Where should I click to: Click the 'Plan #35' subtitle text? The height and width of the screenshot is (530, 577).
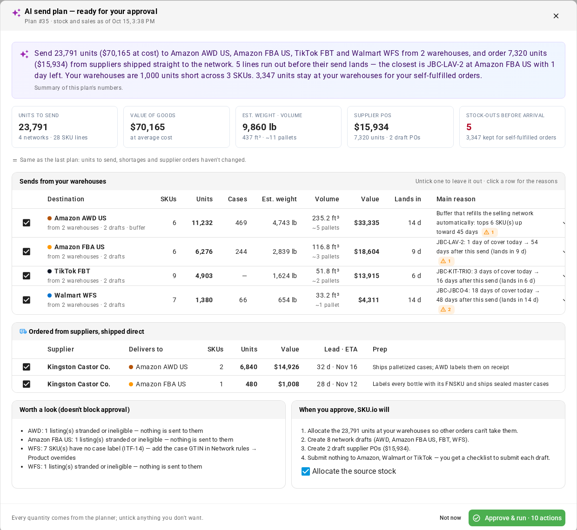37,21
